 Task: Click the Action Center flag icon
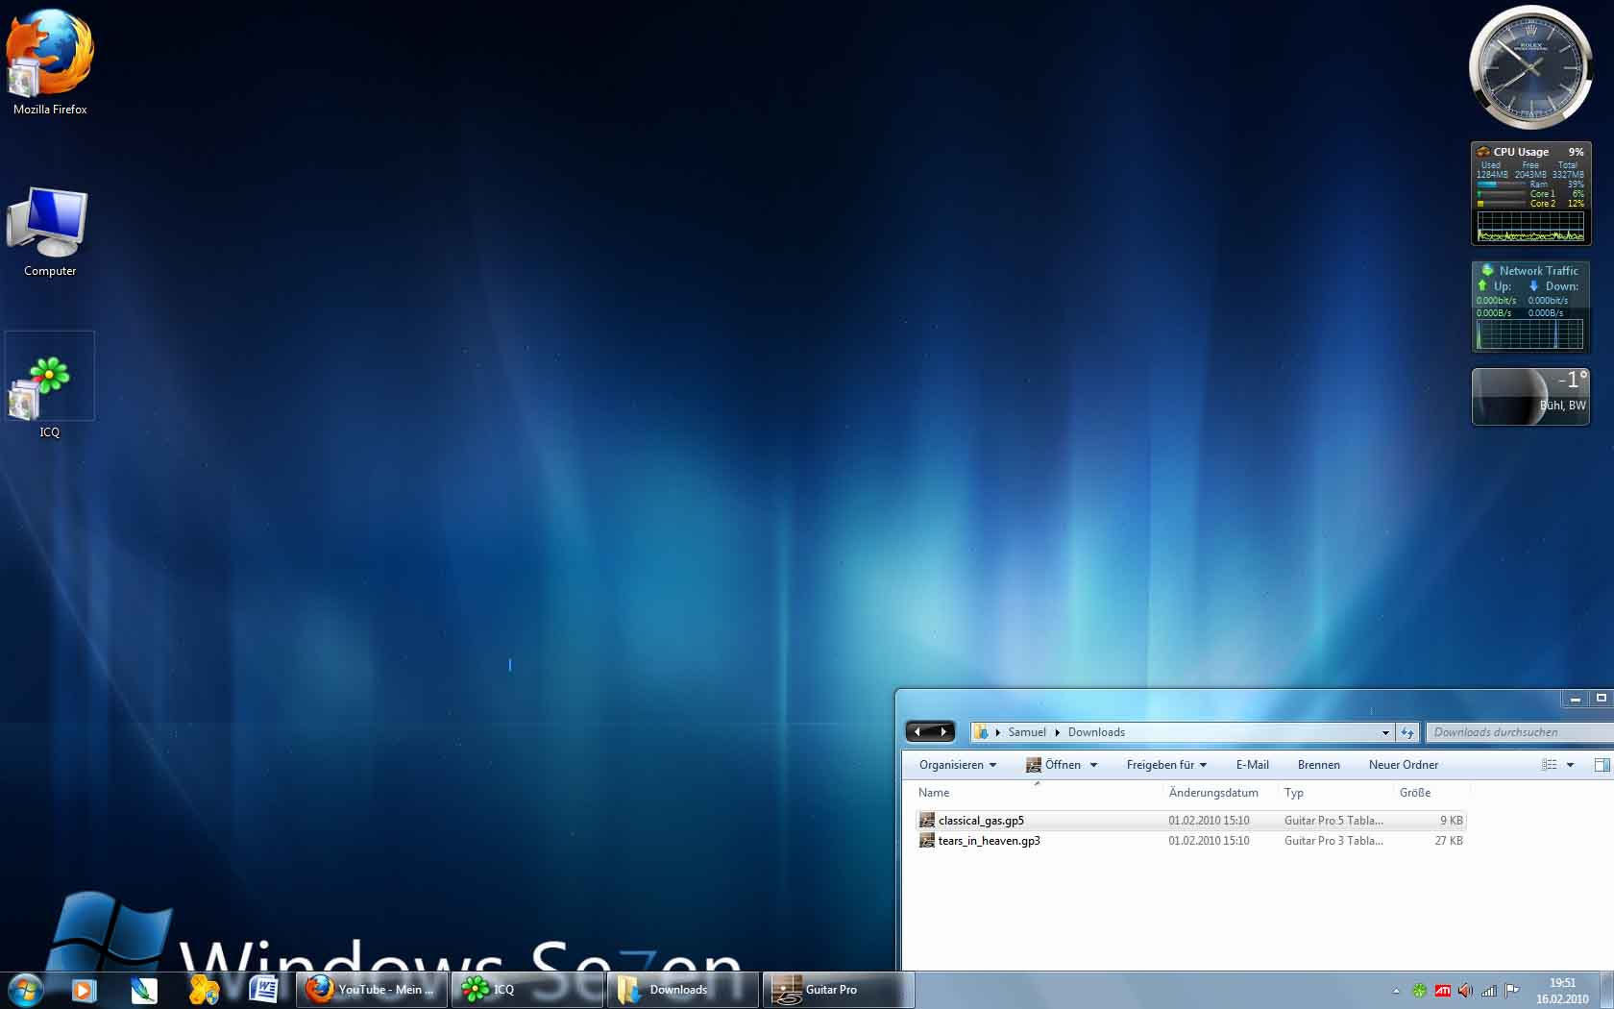pyautogui.click(x=1511, y=991)
